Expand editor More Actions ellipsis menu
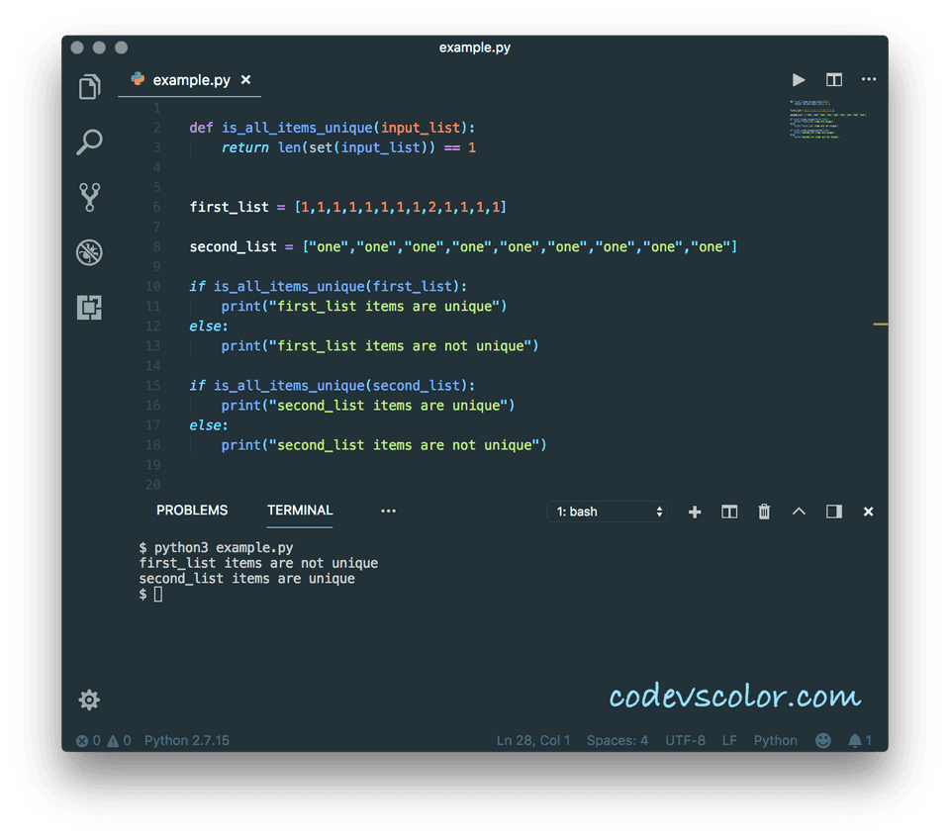Screen dimensions: 950x840 [869, 79]
